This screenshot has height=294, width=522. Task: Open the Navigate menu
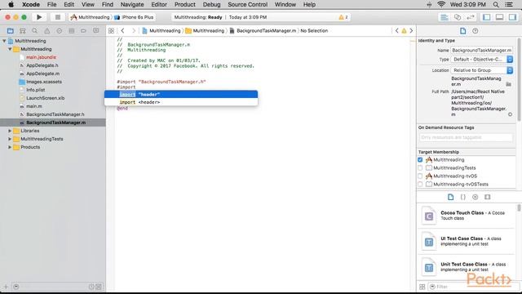point(132,4)
